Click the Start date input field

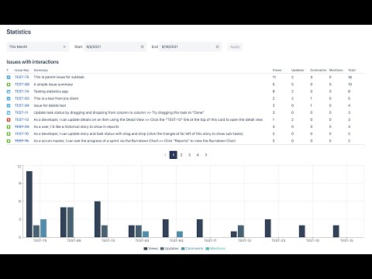coord(115,46)
